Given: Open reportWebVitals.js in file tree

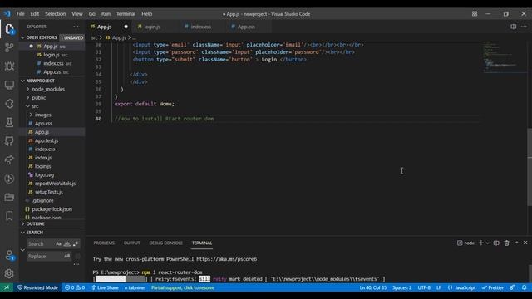Looking at the screenshot, I should [x=56, y=184].
